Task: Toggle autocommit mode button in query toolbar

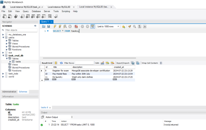Action: [93, 27]
